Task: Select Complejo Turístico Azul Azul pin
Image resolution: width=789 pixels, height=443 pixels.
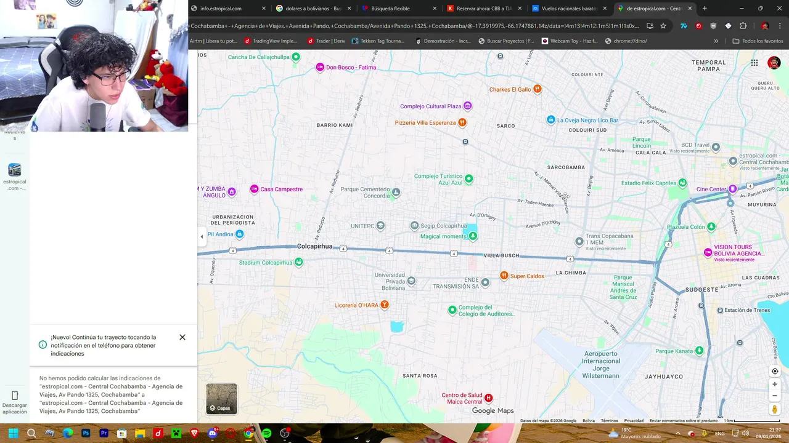Action: 468,179
